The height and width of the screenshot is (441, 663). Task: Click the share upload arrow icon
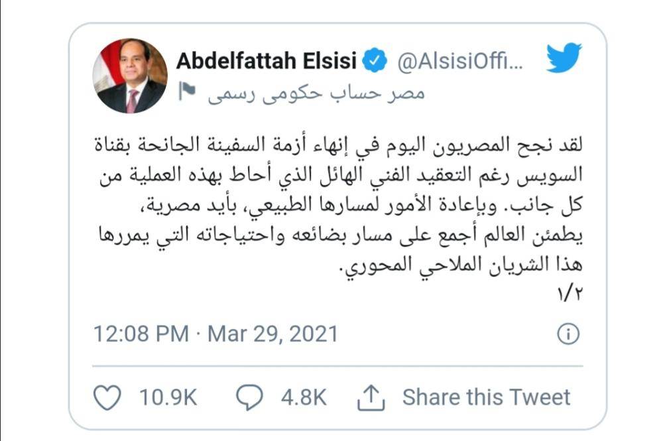371,397
